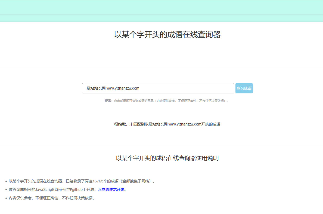
Task: Click the word 开源 inside the blue link
Action: (x=120, y=189)
